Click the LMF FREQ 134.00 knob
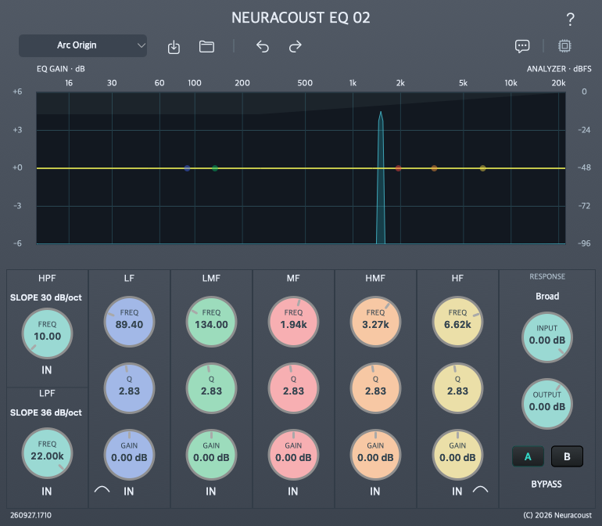 coord(211,322)
